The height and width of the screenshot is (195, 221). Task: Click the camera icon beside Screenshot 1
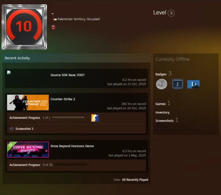[x=11, y=129]
